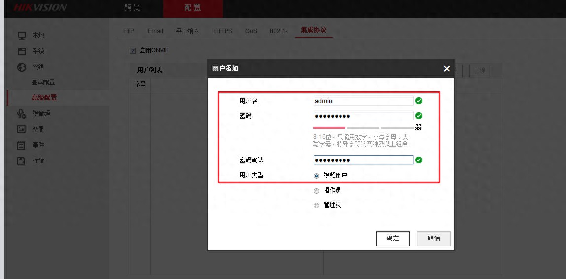The image size is (566, 279).
Task: Click the 系统 system icon in sidebar
Action: [22, 51]
